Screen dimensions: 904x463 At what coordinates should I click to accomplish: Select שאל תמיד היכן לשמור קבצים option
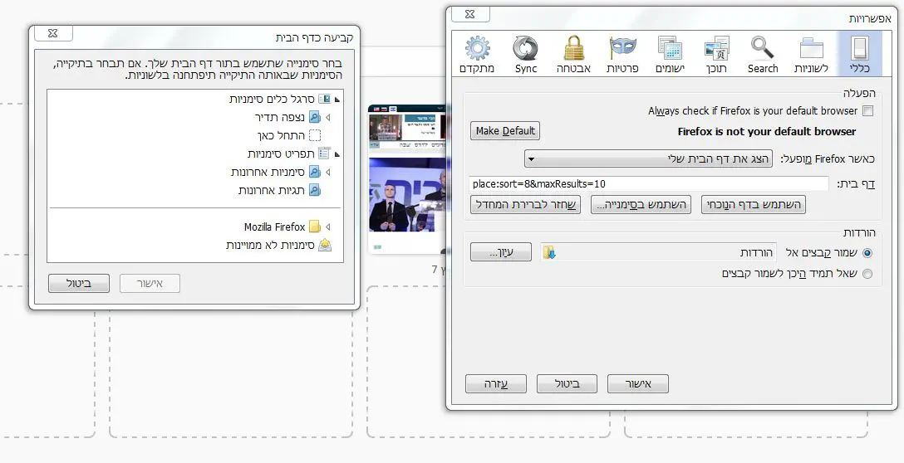coord(867,273)
